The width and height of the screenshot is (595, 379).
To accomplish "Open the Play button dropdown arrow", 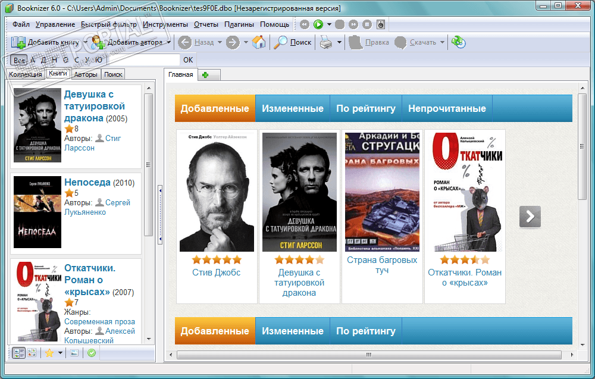I will click(329, 24).
